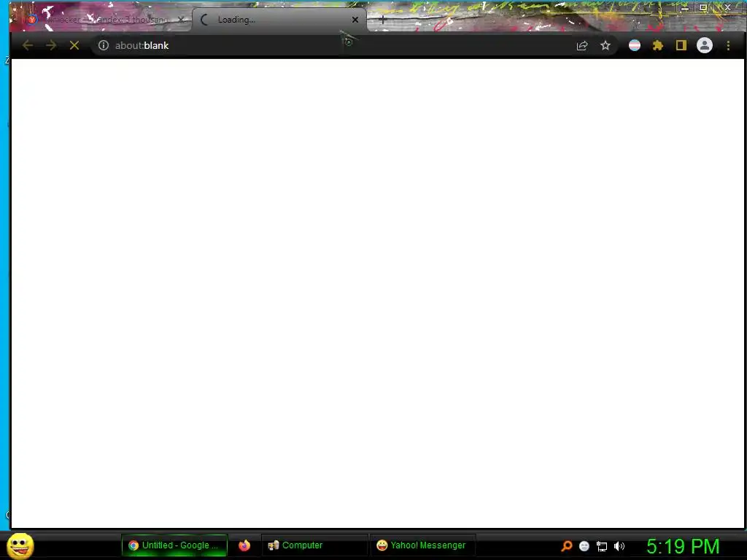Click the orange magnifier tray icon
Screen dimensions: 747x560
pos(566,545)
